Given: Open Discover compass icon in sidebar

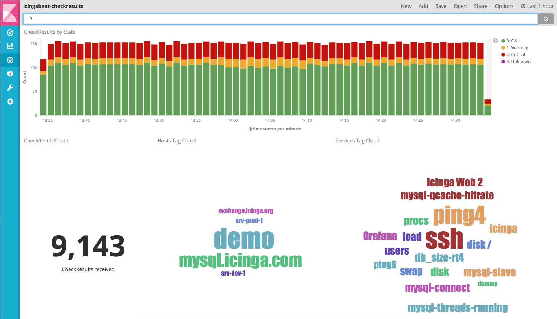Looking at the screenshot, I should (x=10, y=33).
